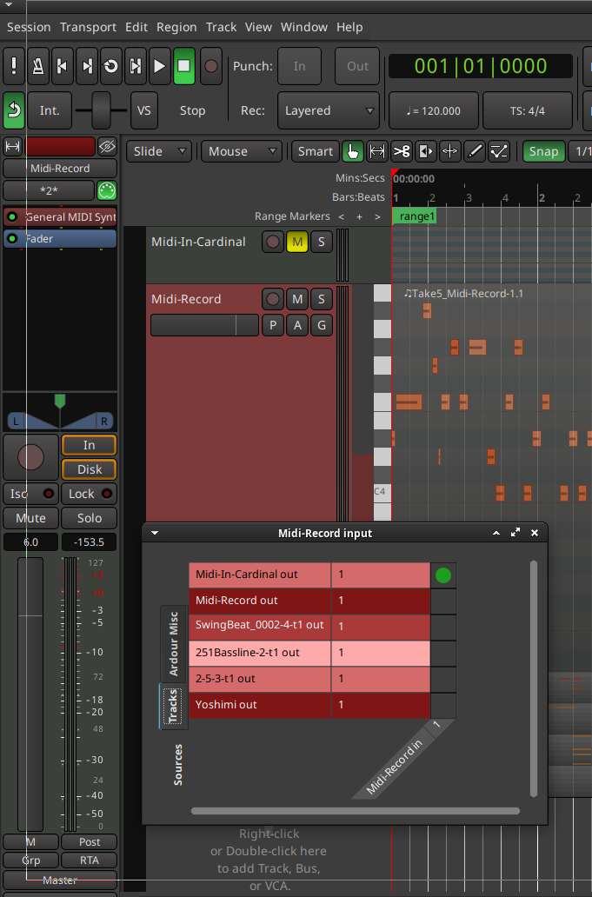This screenshot has width=592, height=897.
Task: Click the Disk monitoring button
Action: pos(89,469)
